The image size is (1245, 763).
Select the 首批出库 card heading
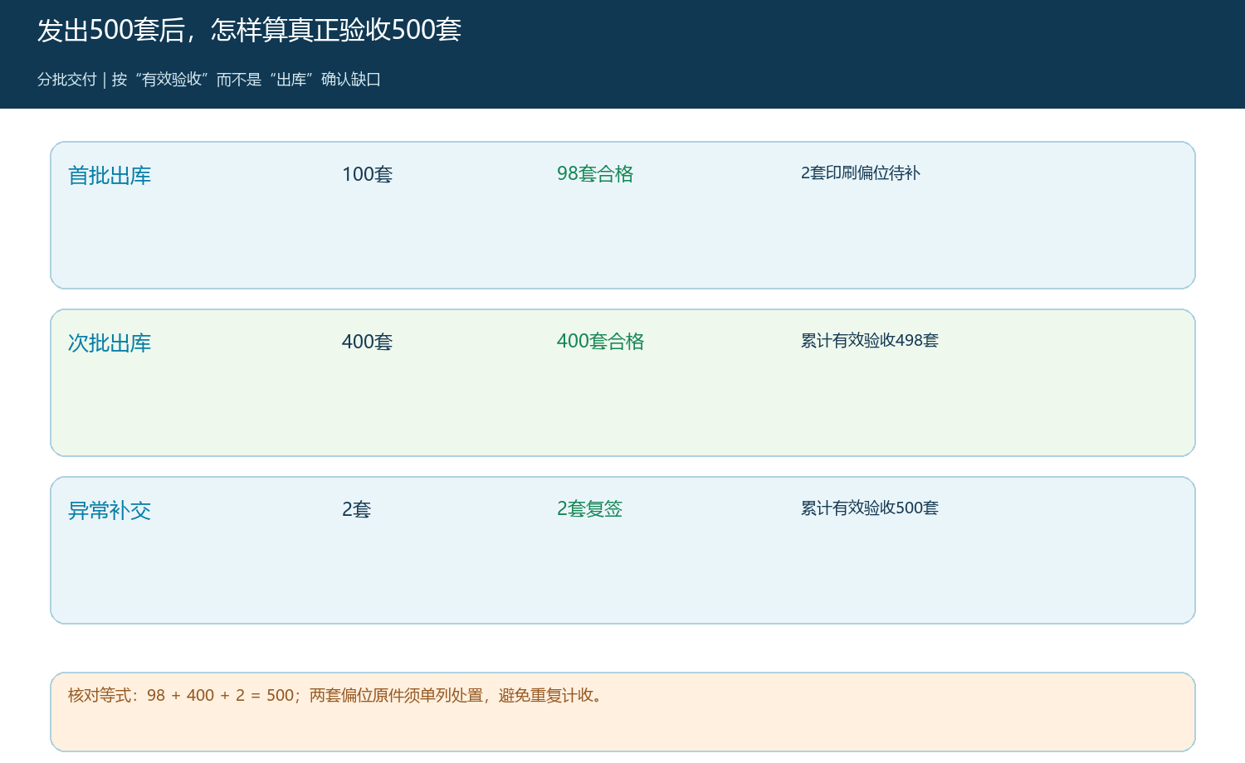click(x=110, y=176)
